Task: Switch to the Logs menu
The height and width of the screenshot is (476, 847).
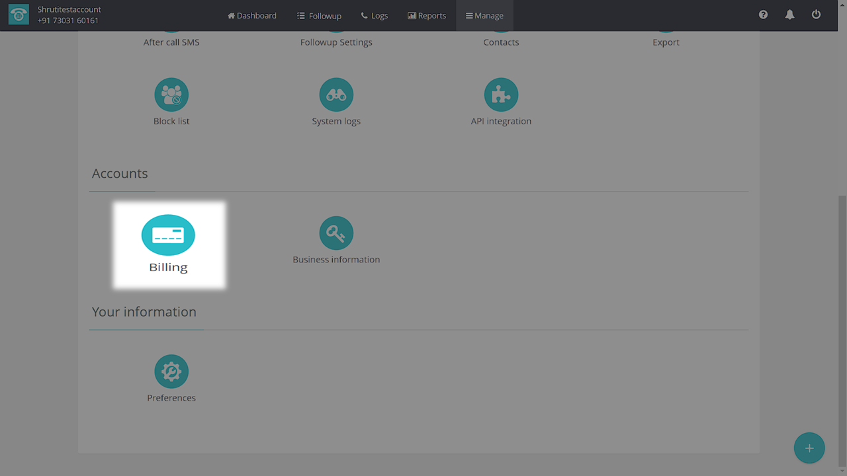Action: click(x=375, y=16)
